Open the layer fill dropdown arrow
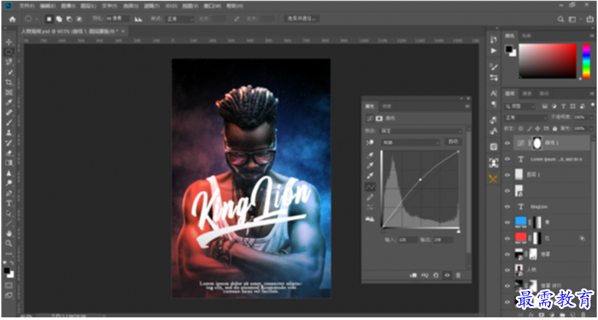 click(593, 128)
